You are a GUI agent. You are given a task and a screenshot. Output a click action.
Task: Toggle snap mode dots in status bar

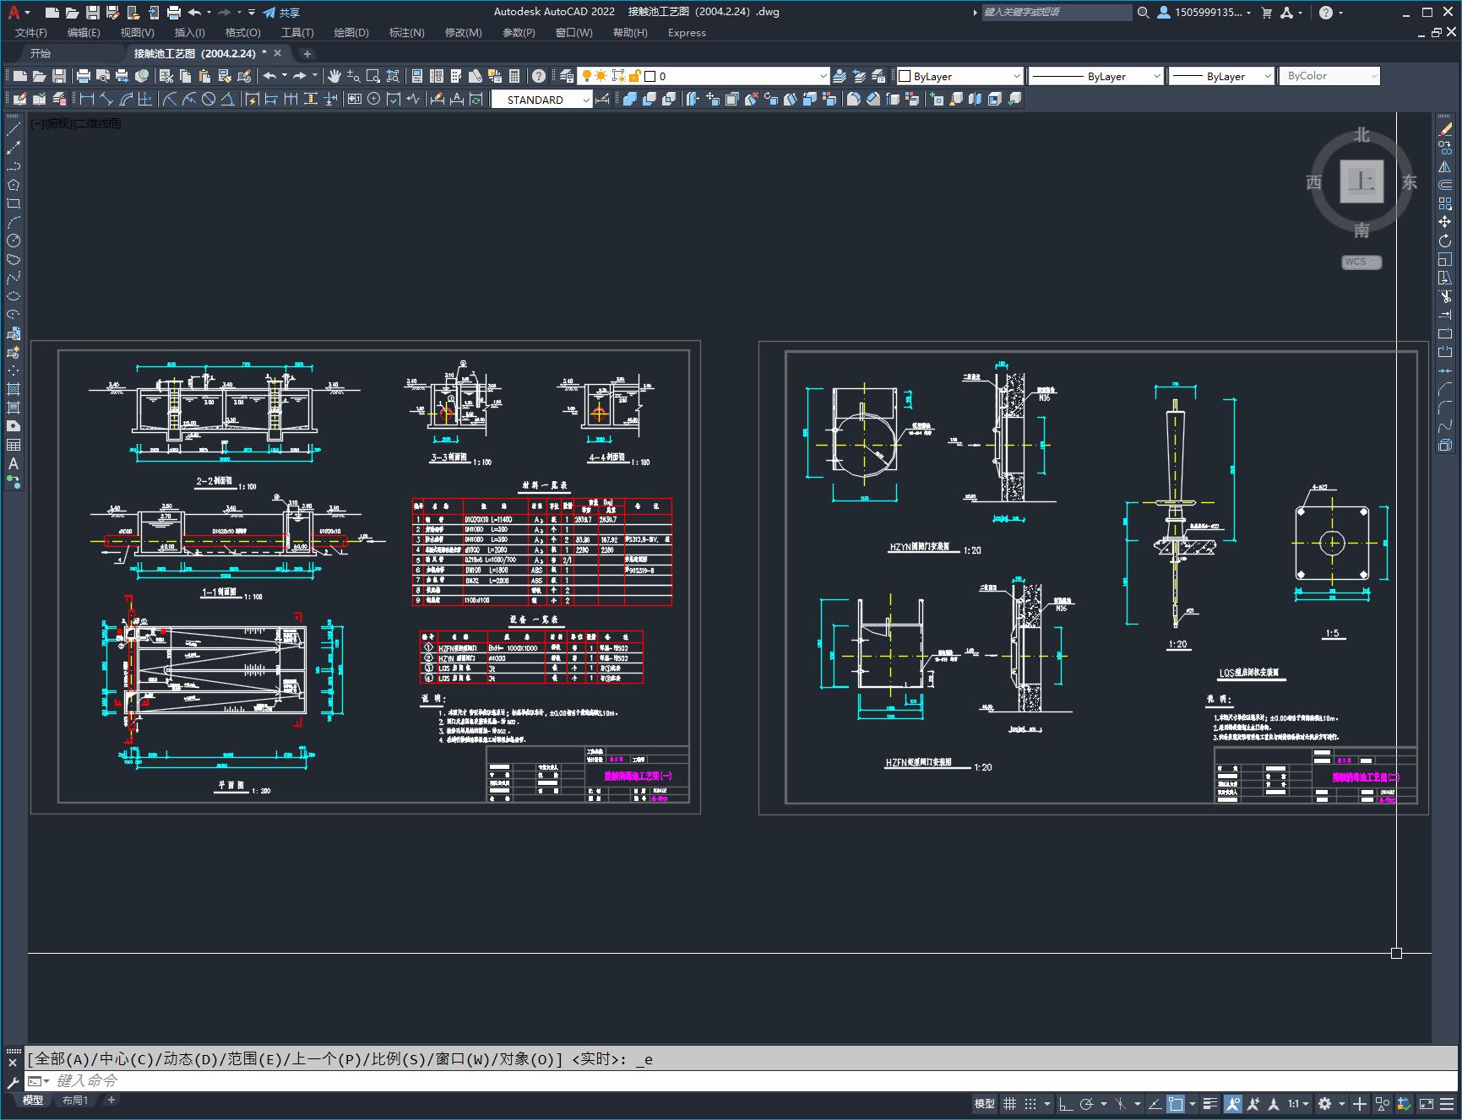[x=1030, y=1103]
